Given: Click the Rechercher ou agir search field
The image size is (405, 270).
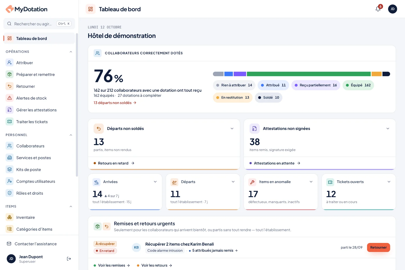Looking at the screenshot, I should (39, 24).
